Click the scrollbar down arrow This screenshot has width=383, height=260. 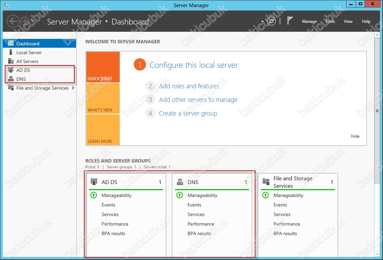click(377, 254)
